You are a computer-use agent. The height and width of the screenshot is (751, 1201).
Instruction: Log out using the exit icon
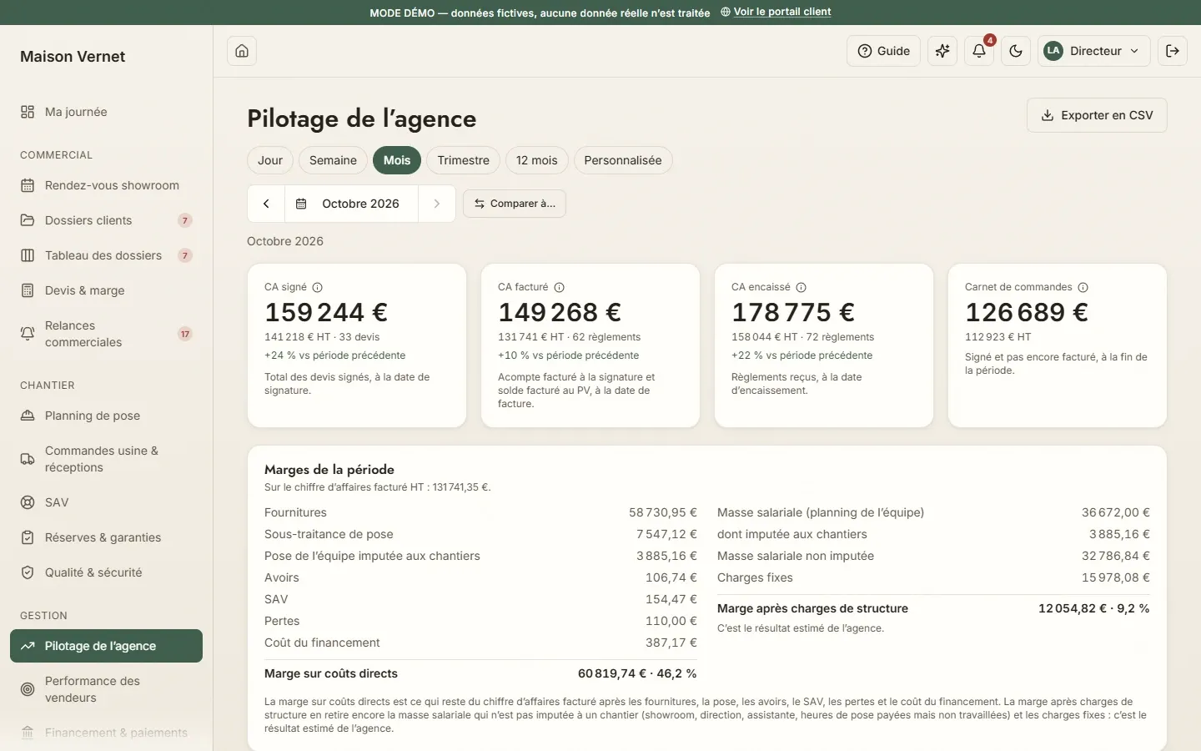1173,51
